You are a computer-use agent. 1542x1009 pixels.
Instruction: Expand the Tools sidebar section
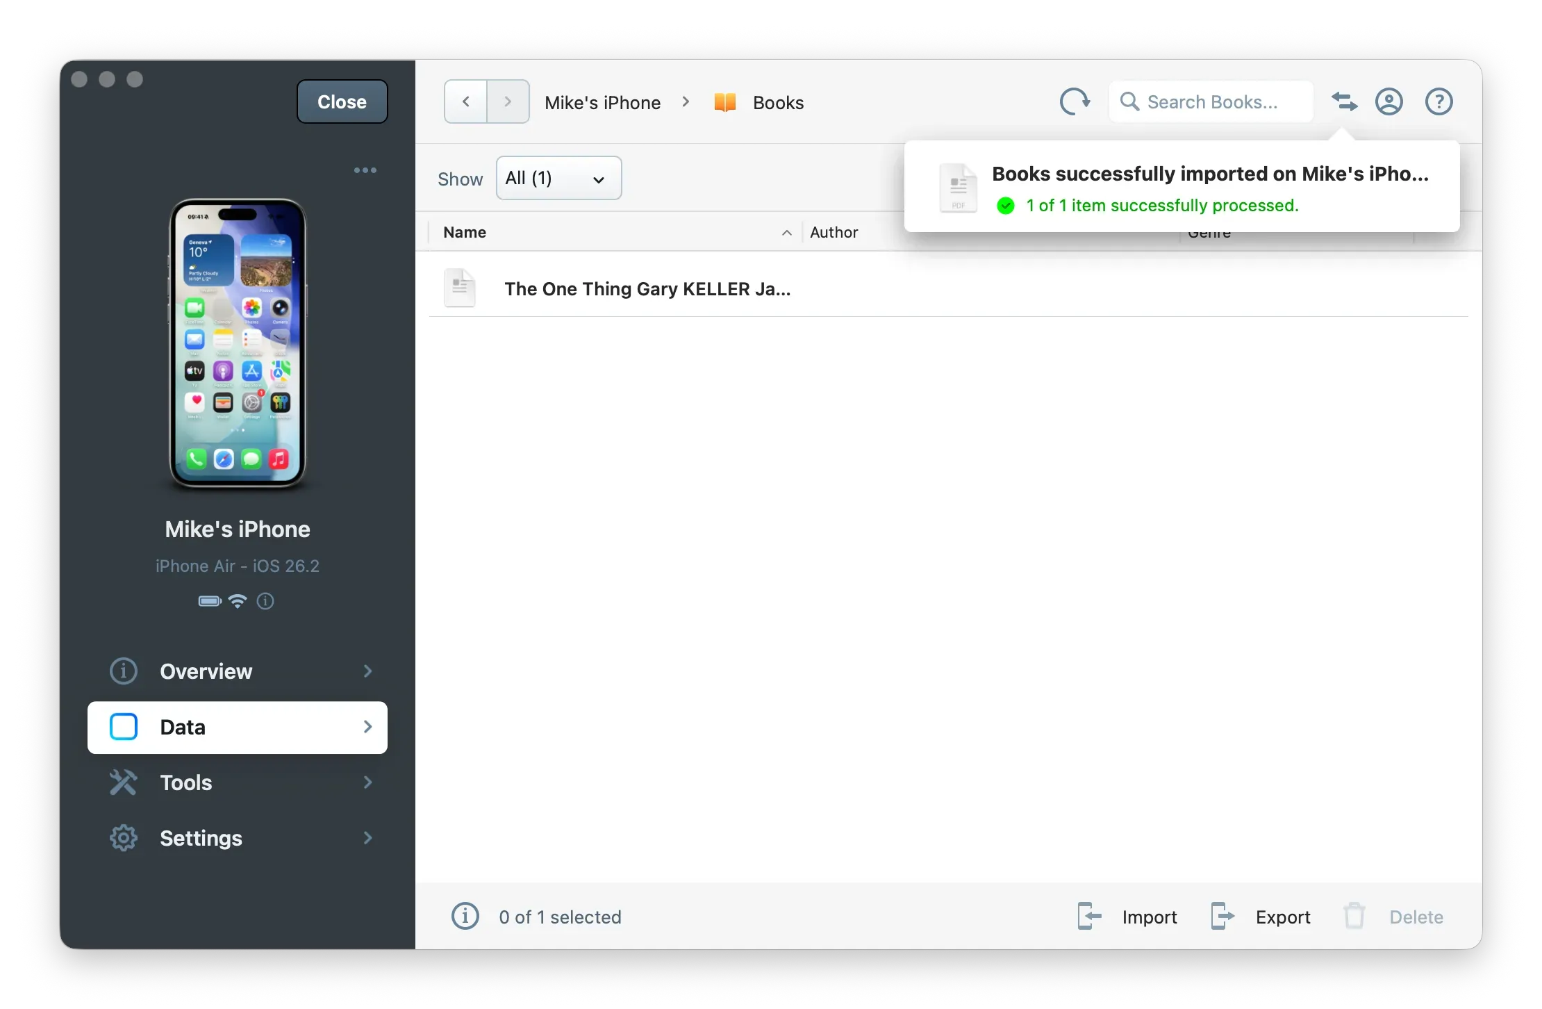[x=238, y=782]
